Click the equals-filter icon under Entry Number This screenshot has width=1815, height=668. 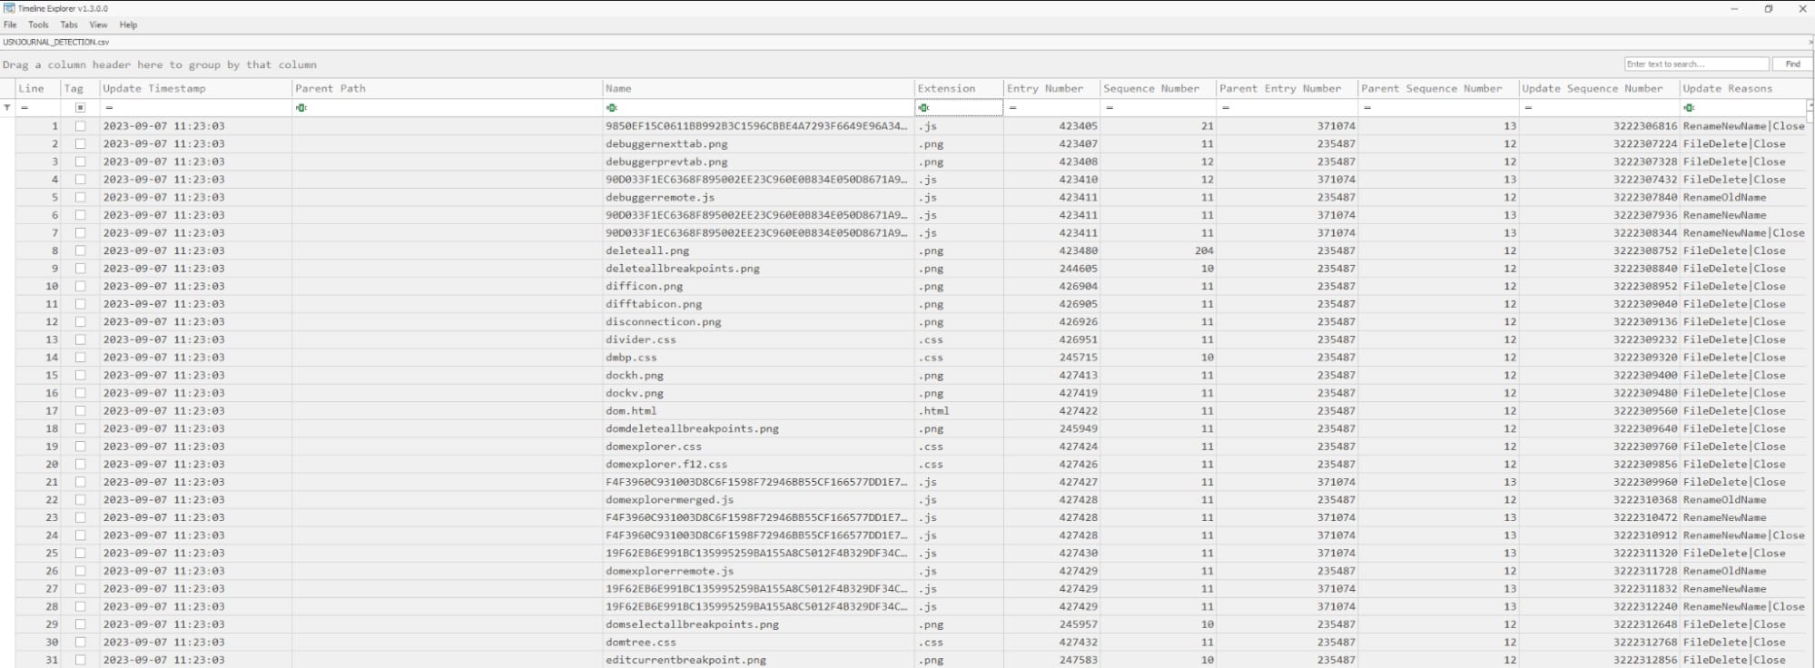pos(1013,108)
